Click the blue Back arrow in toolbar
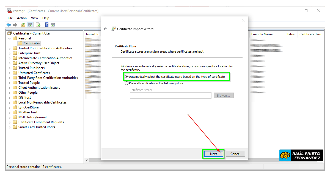 (9, 25)
